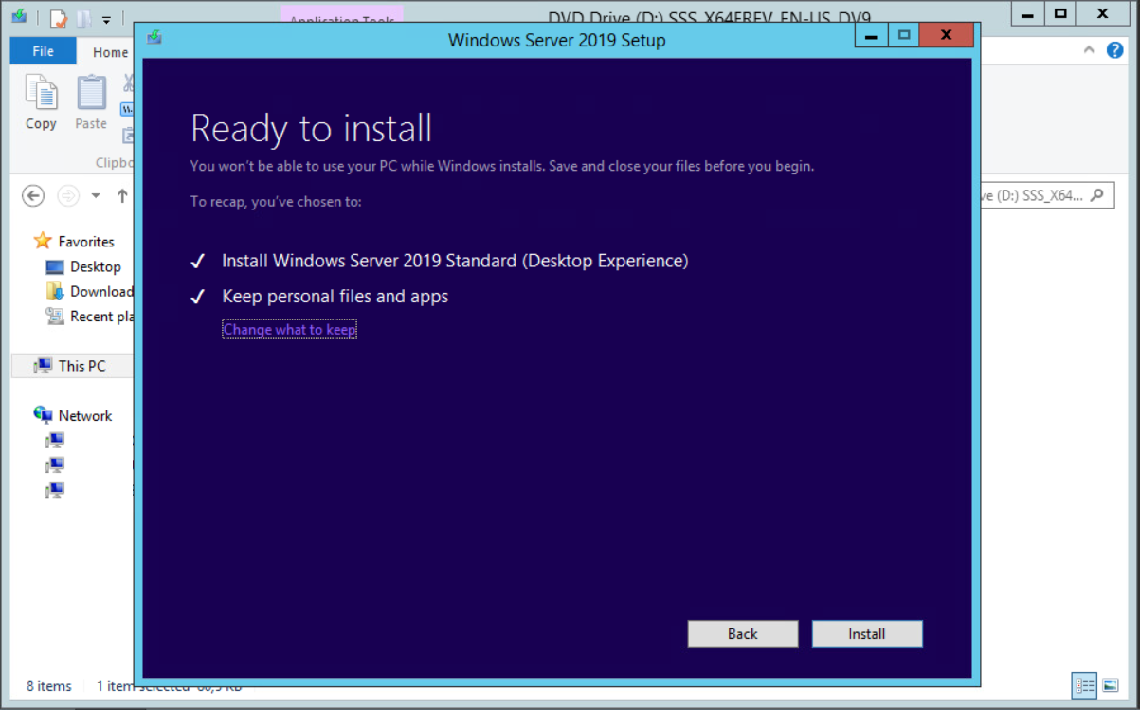
Task: Click the Properties icon in Quick Access Toolbar
Action: coord(59,18)
